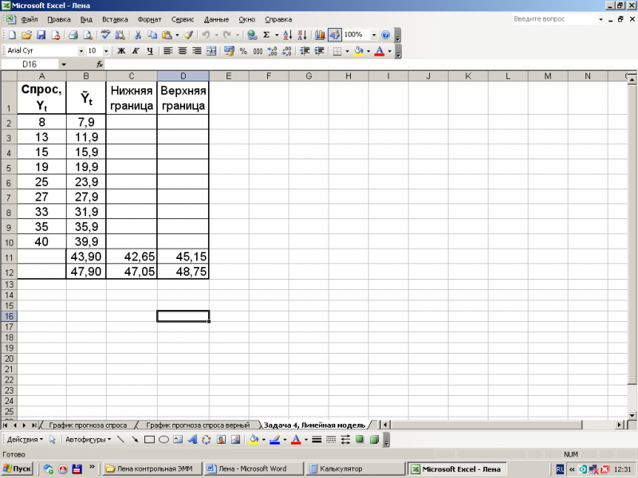Click the Введите вопрос help box
The width and height of the screenshot is (638, 478).
[x=555, y=19]
